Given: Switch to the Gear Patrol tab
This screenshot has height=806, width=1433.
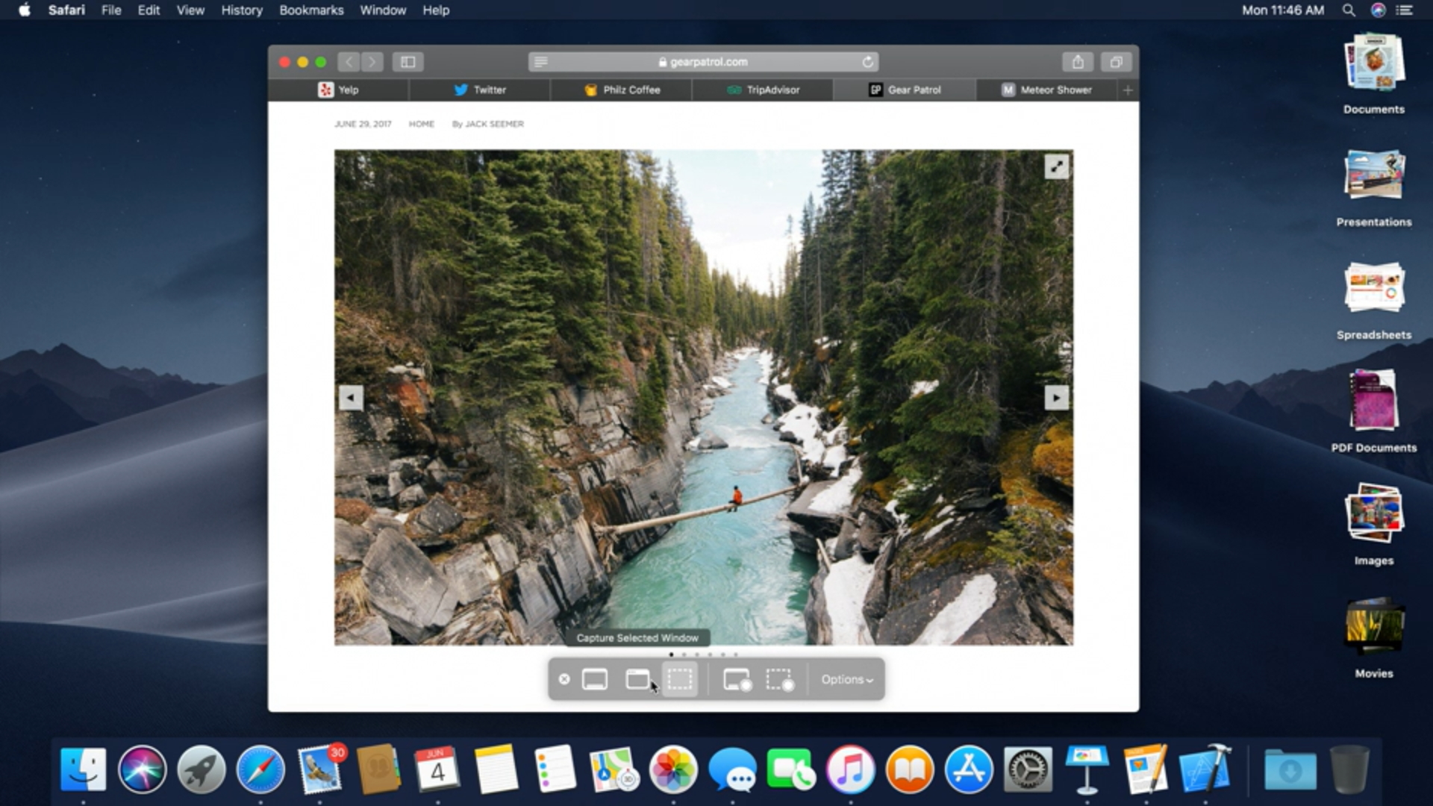Looking at the screenshot, I should pos(905,90).
